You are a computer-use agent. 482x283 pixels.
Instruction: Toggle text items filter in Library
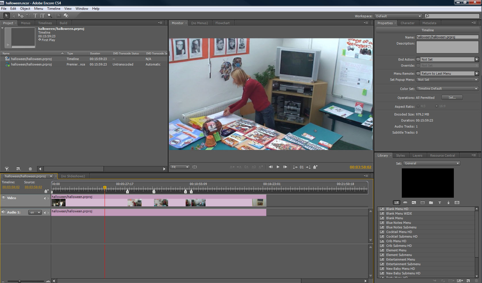440,203
